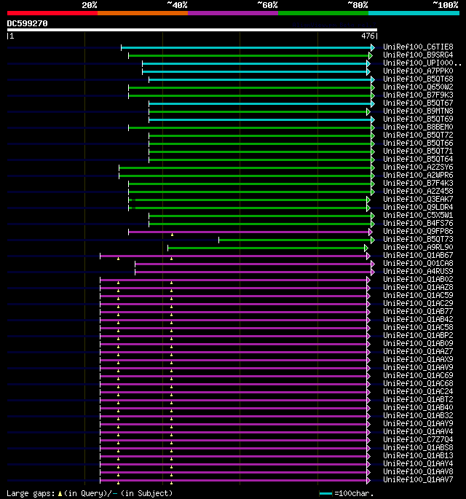Select the UniRef100_B5QT72 label
The image size is (466, 499).
418,135
